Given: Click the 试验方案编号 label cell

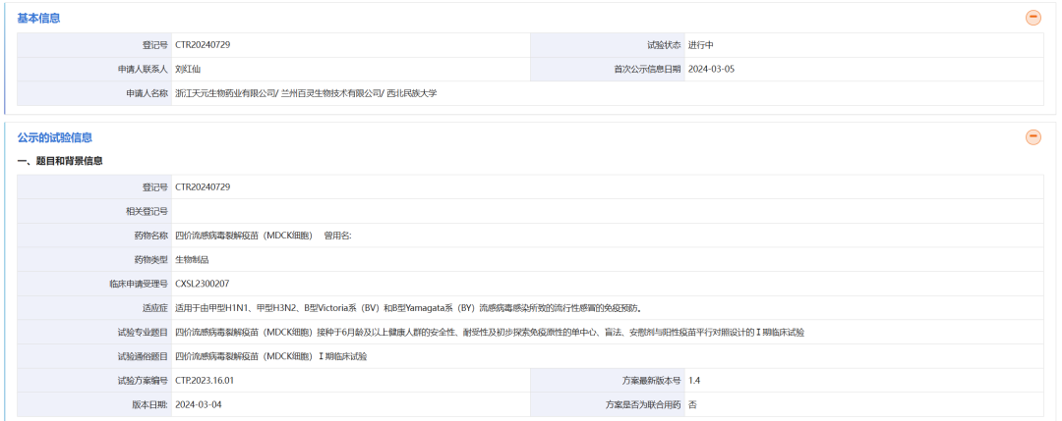Looking at the screenshot, I should click(x=94, y=381).
